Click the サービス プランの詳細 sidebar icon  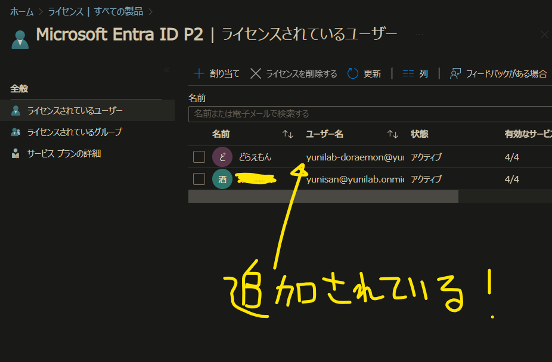[14, 153]
